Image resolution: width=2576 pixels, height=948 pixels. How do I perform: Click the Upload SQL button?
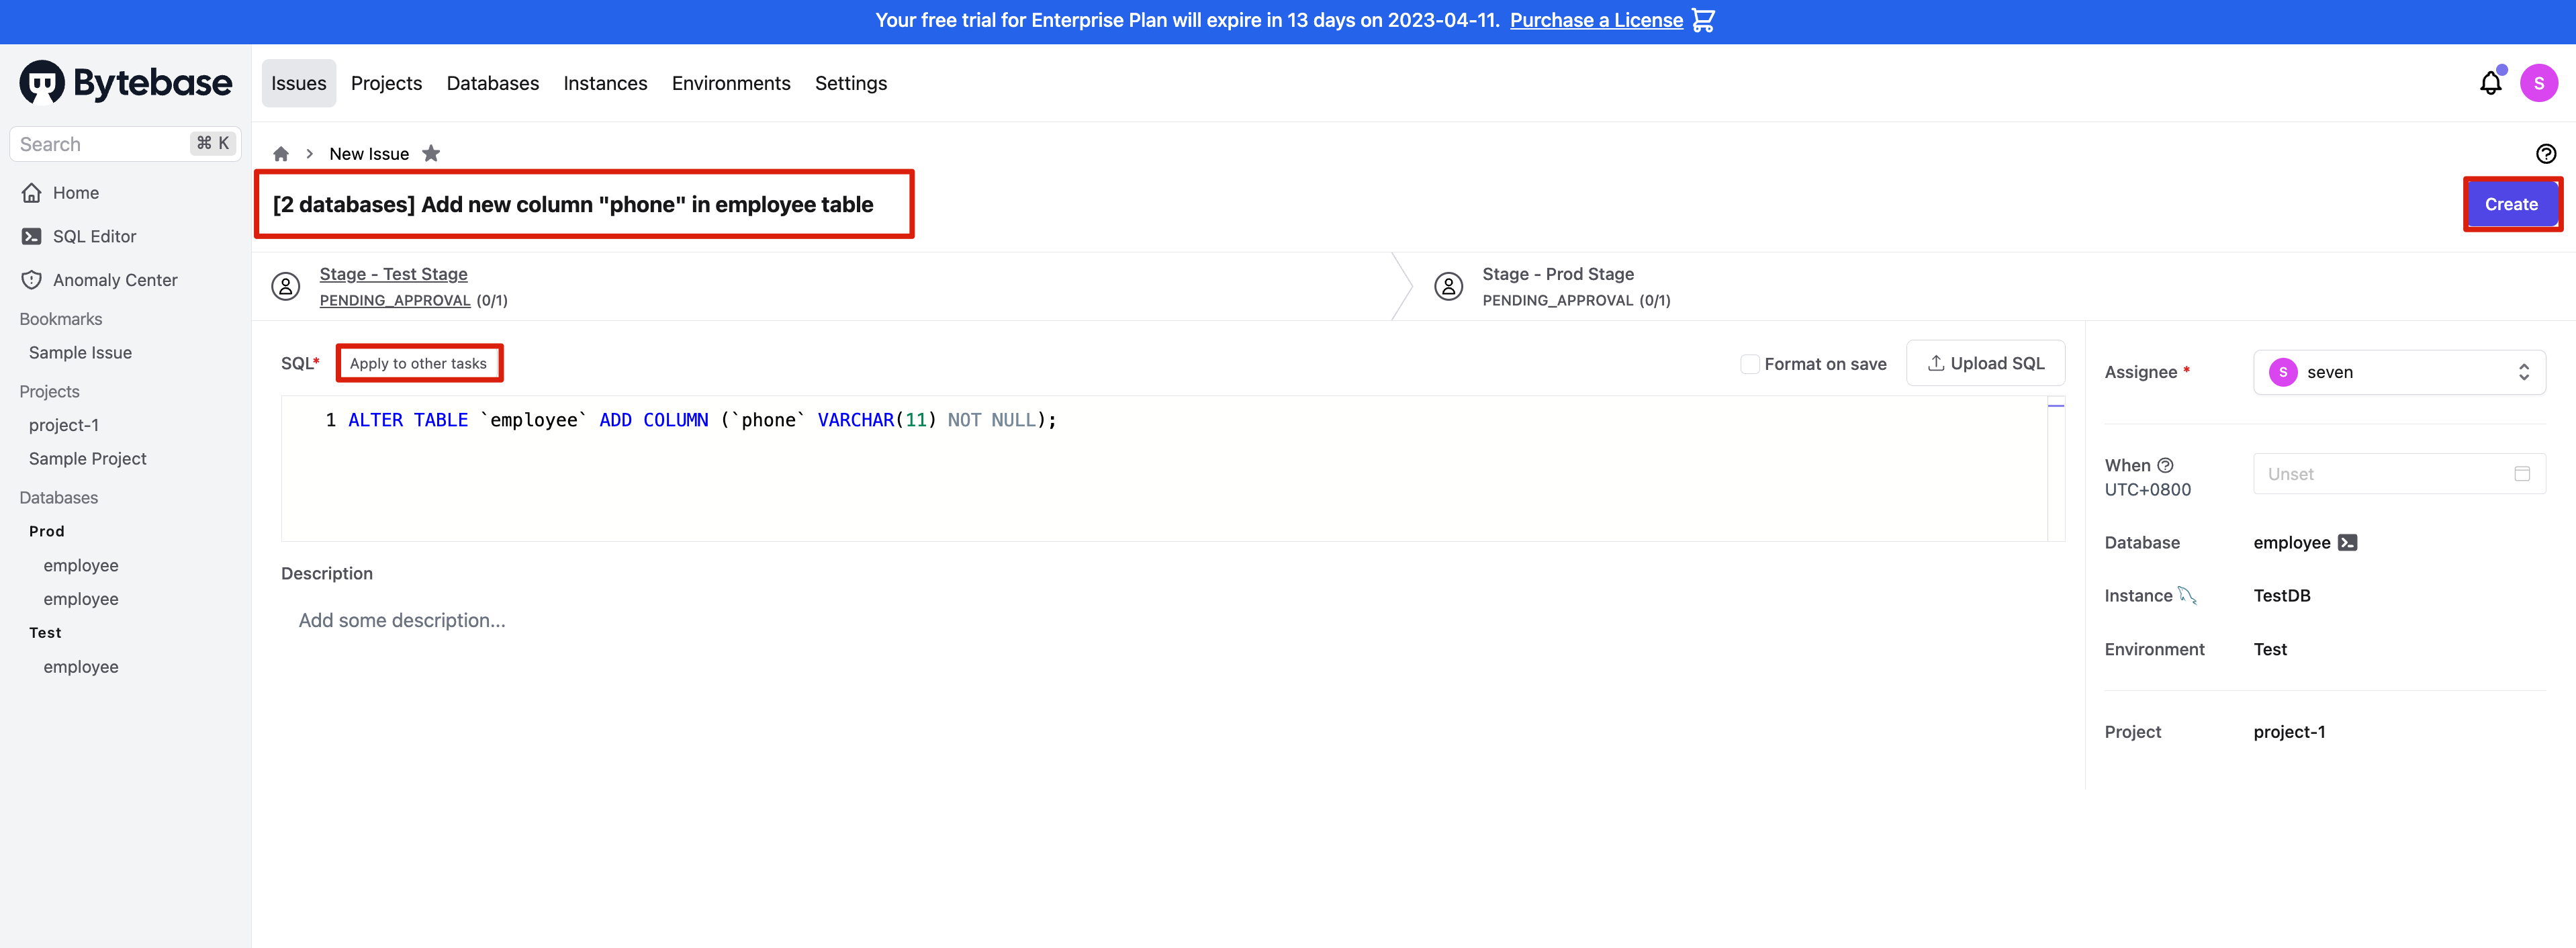1985,363
